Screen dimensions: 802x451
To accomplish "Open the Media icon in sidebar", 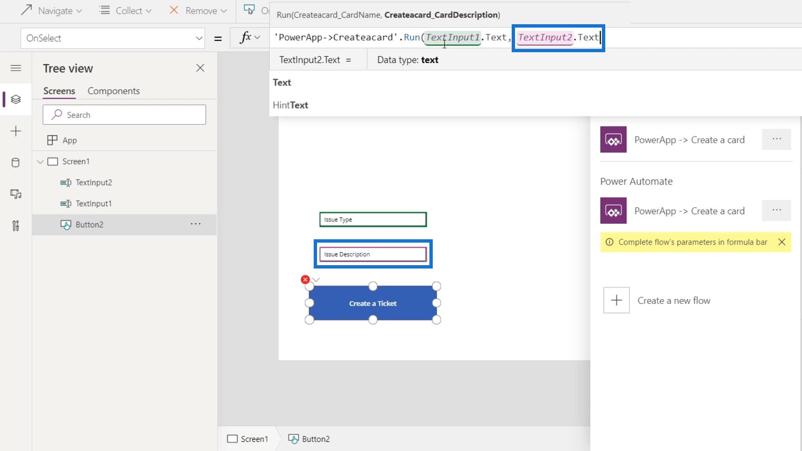I will (16, 194).
